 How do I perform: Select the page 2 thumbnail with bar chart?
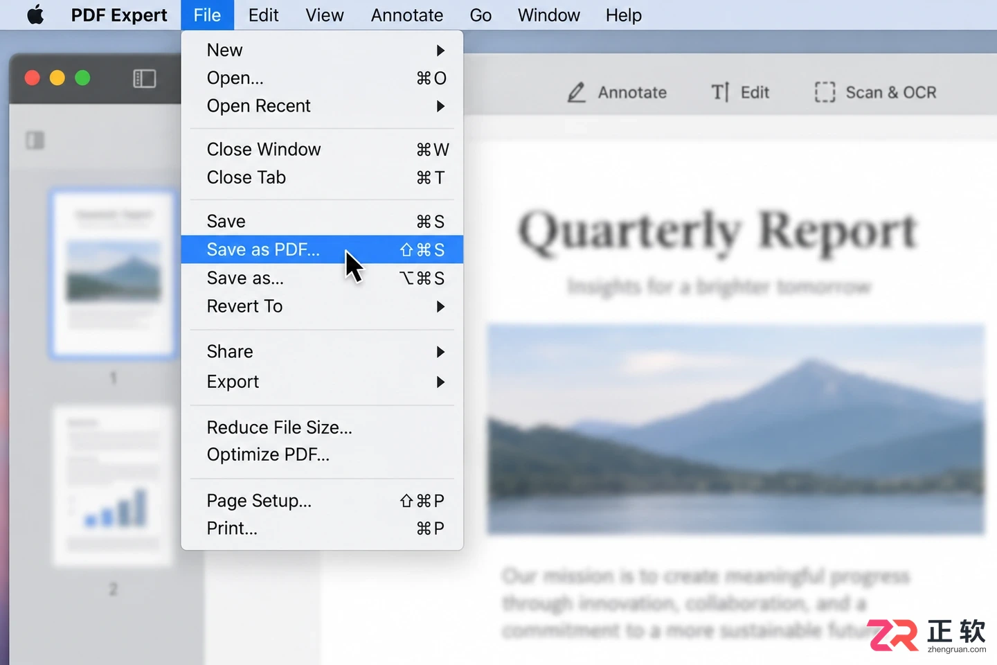click(x=113, y=486)
